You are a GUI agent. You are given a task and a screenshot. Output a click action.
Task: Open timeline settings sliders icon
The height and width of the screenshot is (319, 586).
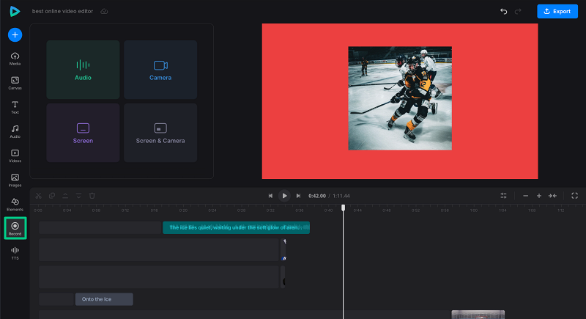coord(503,196)
